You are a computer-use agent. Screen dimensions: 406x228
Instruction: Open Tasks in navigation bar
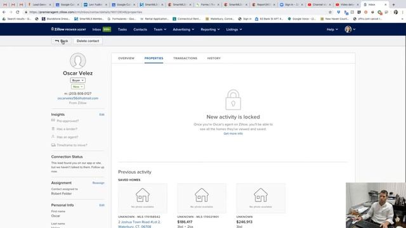(122, 30)
